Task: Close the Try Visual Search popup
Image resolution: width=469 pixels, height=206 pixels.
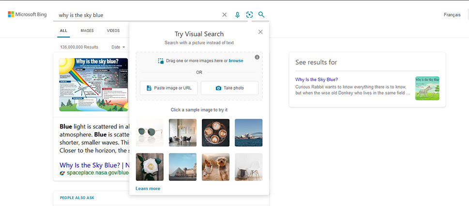Action: click(x=260, y=32)
